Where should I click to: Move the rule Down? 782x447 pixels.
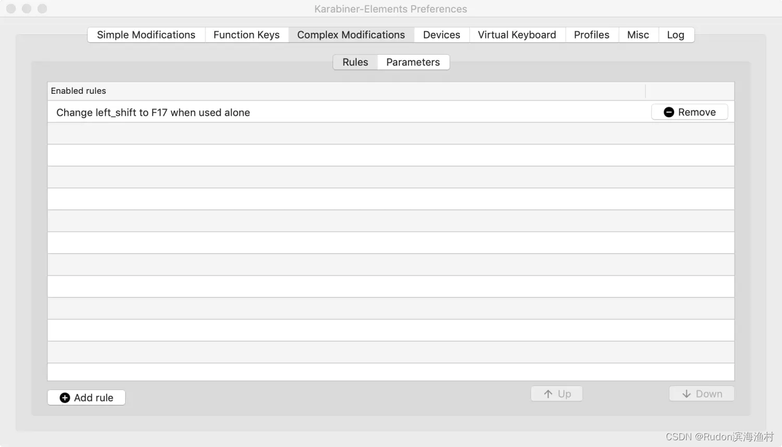tap(702, 394)
